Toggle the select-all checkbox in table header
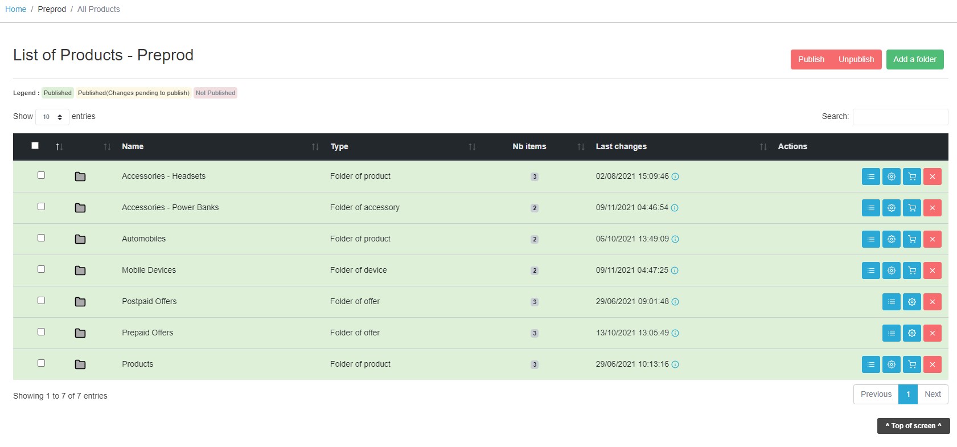 pos(35,146)
